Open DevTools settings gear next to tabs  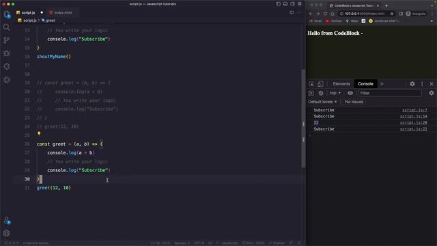412,84
